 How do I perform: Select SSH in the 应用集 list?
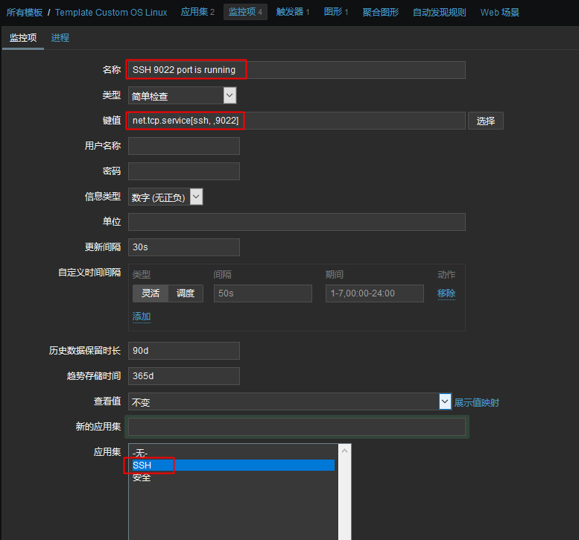233,465
